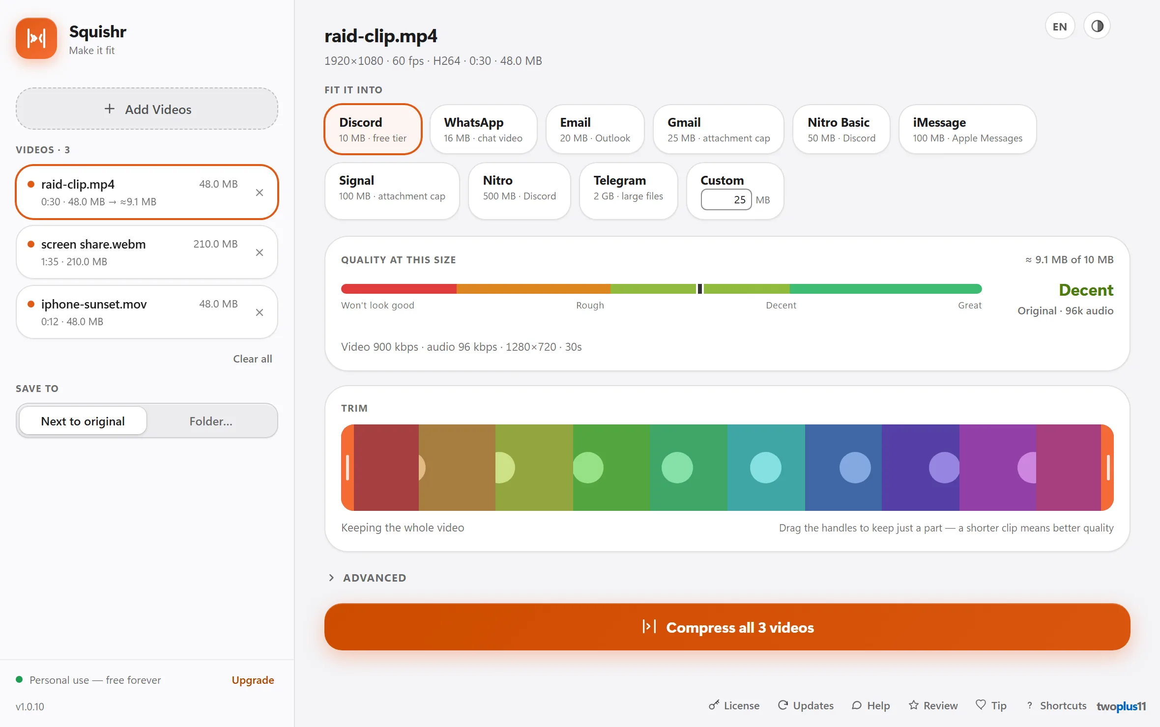The height and width of the screenshot is (727, 1160).
Task: Choose the Folder... save option
Action: coord(211,421)
